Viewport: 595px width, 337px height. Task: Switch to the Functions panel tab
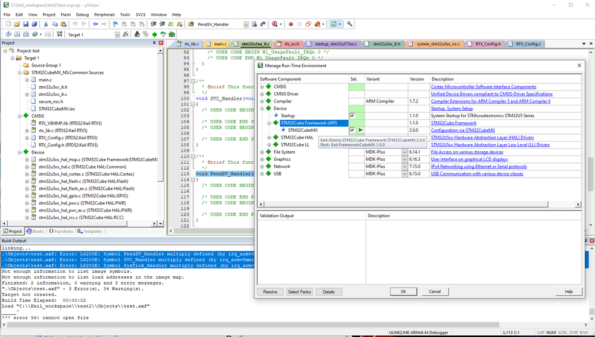[61, 231]
